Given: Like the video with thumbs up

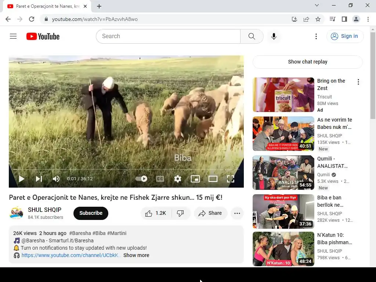Looking at the screenshot, I should pyautogui.click(x=156, y=213).
